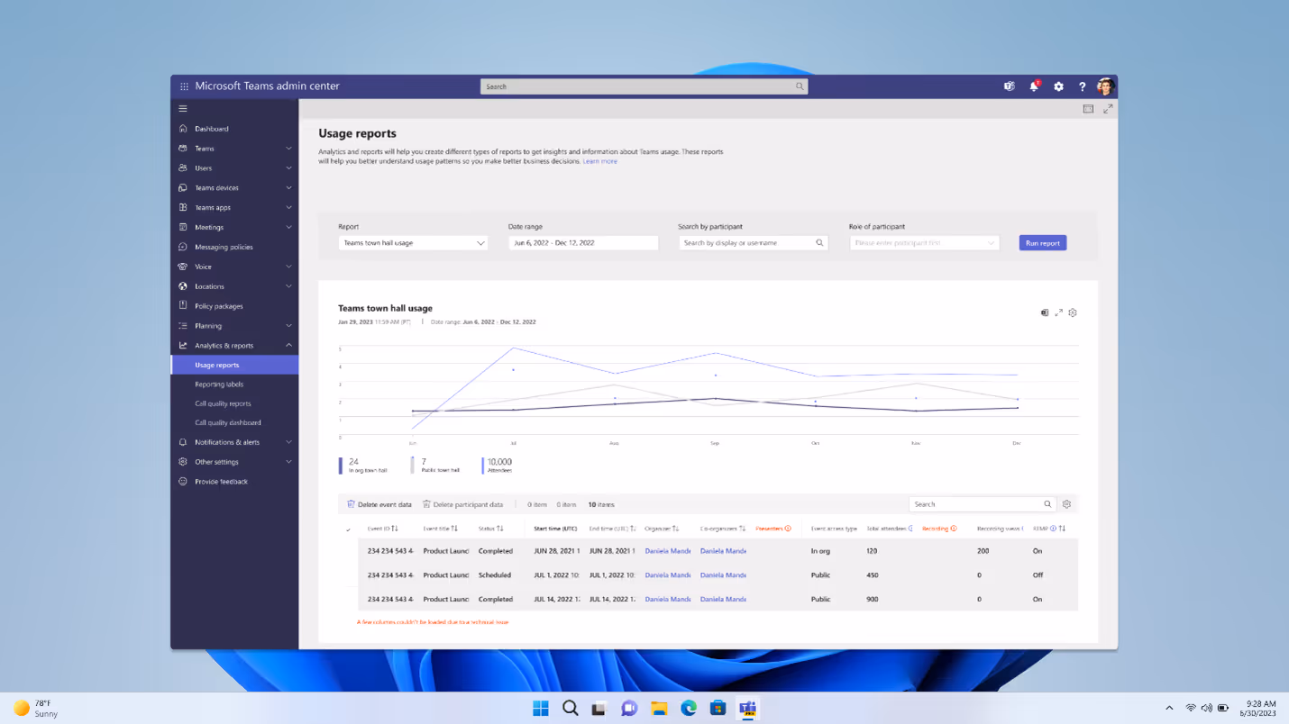Click Delete event data button
The width and height of the screenshot is (1289, 724).
coord(379,504)
